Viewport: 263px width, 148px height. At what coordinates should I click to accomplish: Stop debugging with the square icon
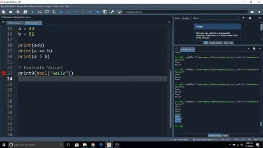tap(97, 12)
